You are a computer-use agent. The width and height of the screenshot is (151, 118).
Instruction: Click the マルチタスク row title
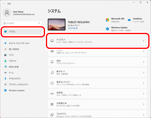tap(61, 114)
